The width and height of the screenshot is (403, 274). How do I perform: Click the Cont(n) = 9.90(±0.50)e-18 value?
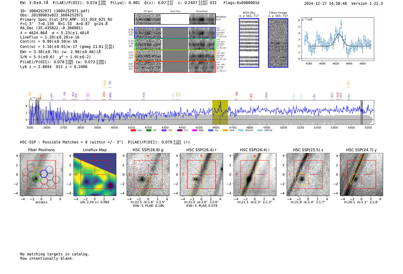[x=49, y=41]
